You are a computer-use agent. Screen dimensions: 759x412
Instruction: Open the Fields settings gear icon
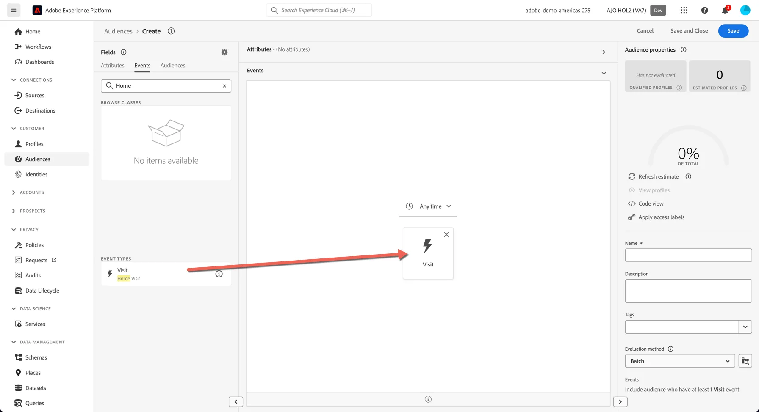tap(224, 52)
